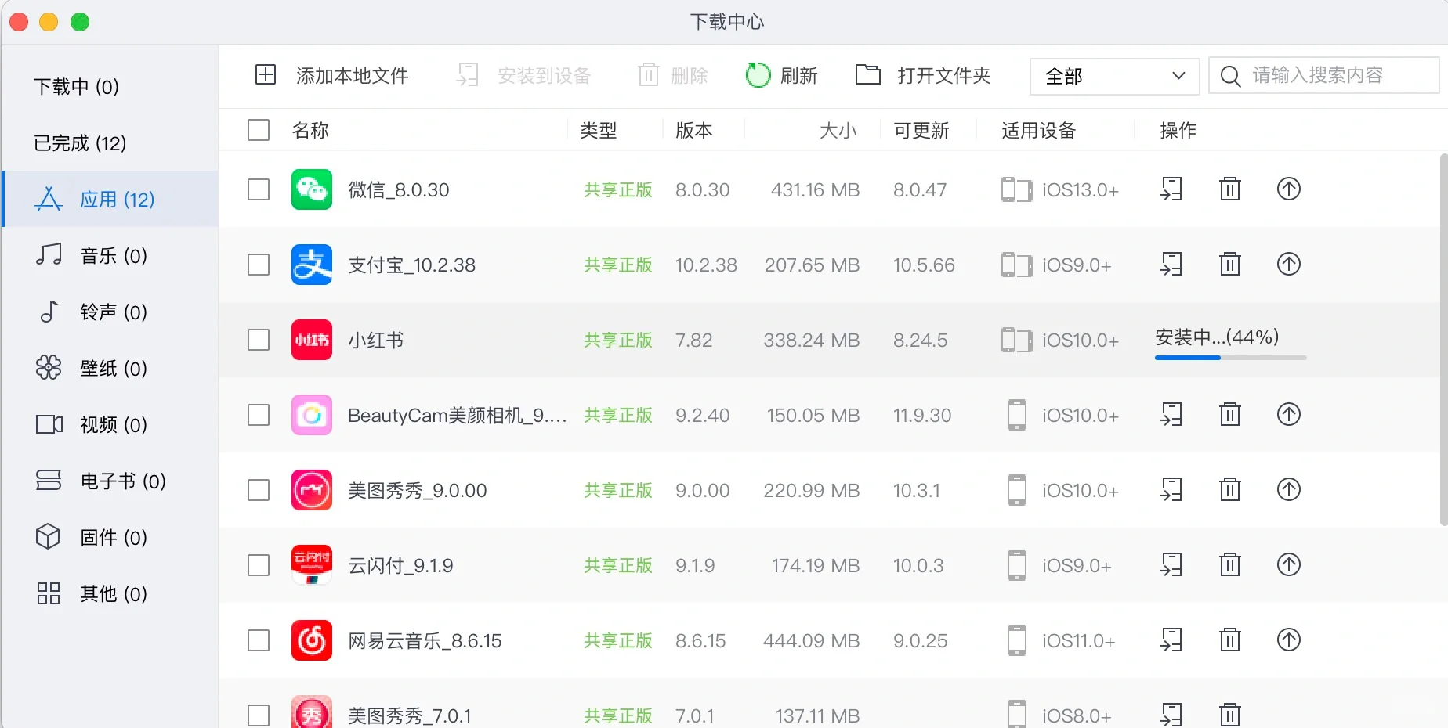The image size is (1448, 728).
Task: Switch to the 已完成 tab
Action: (x=79, y=142)
